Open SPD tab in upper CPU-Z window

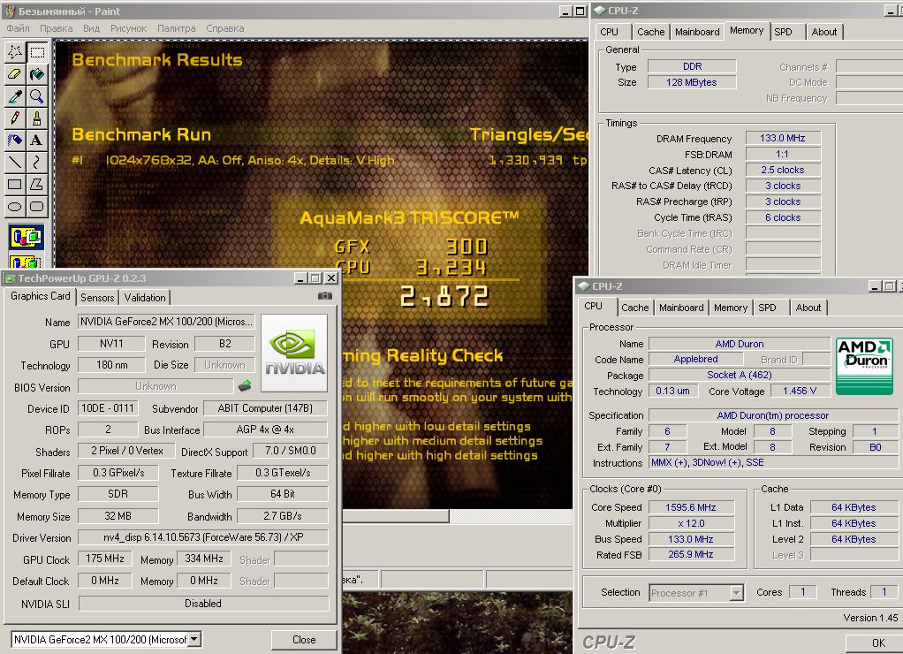coord(783,33)
